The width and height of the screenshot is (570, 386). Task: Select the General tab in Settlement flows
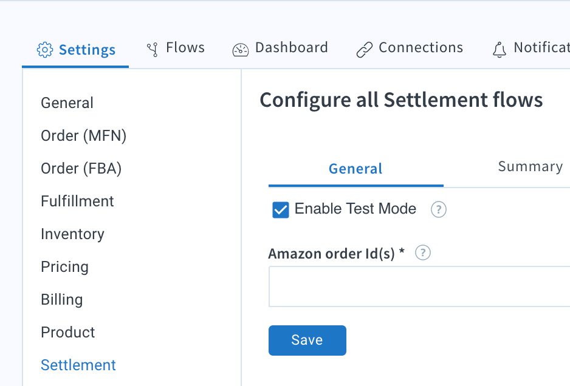point(355,169)
